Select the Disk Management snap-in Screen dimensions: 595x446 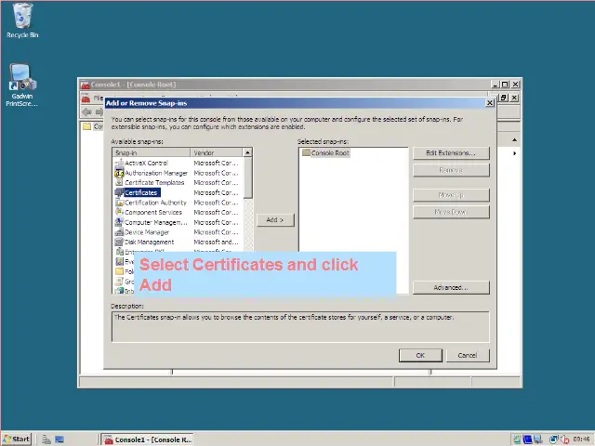pyautogui.click(x=149, y=242)
